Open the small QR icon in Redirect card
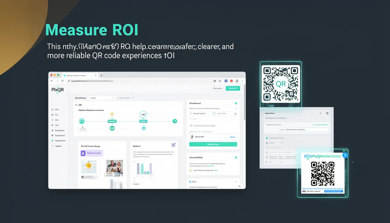This screenshot has width=390, height=223. coord(174,145)
